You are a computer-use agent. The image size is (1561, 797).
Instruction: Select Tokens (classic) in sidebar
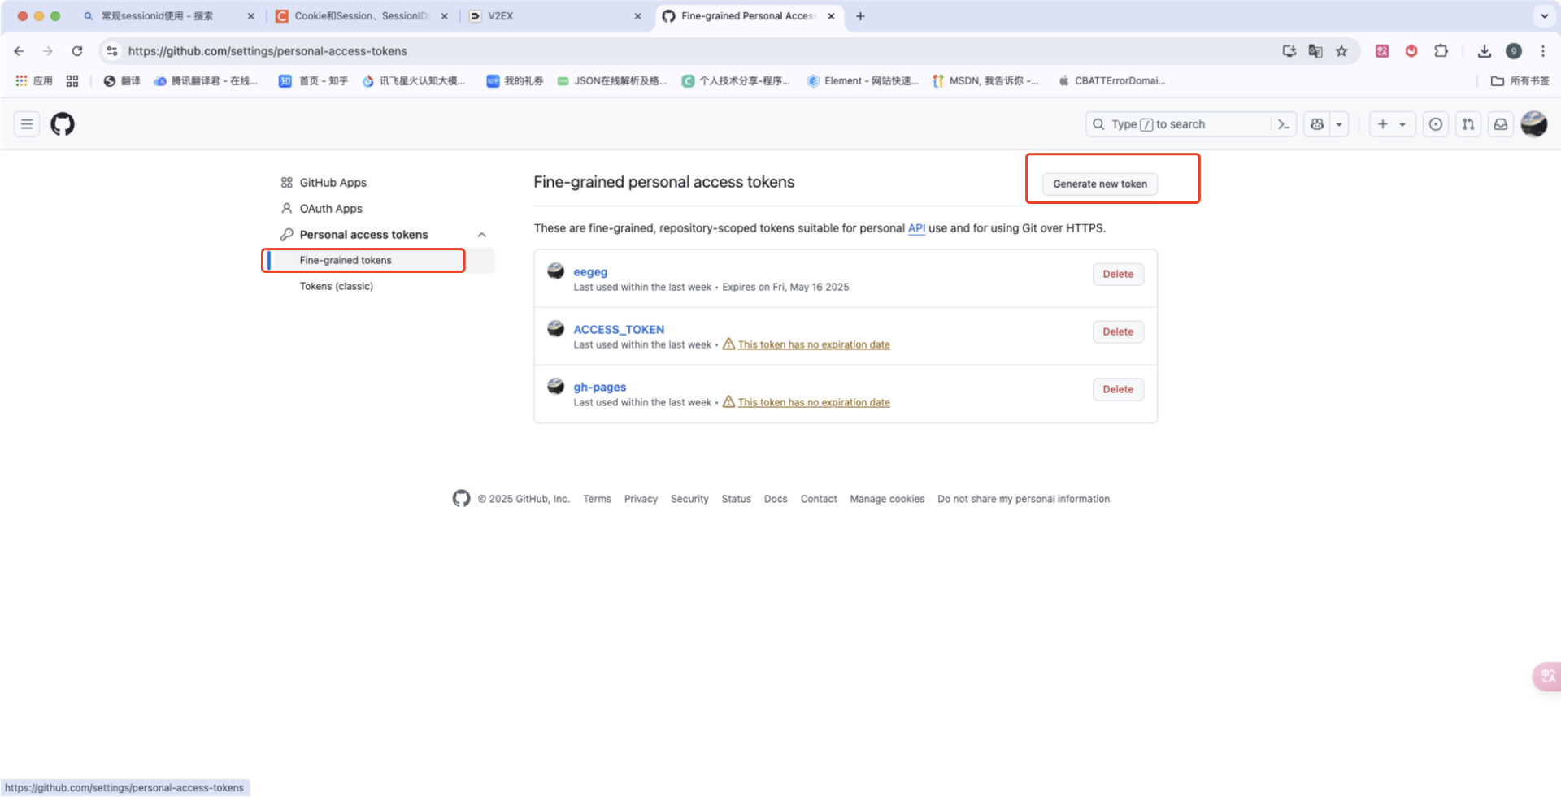tap(337, 286)
